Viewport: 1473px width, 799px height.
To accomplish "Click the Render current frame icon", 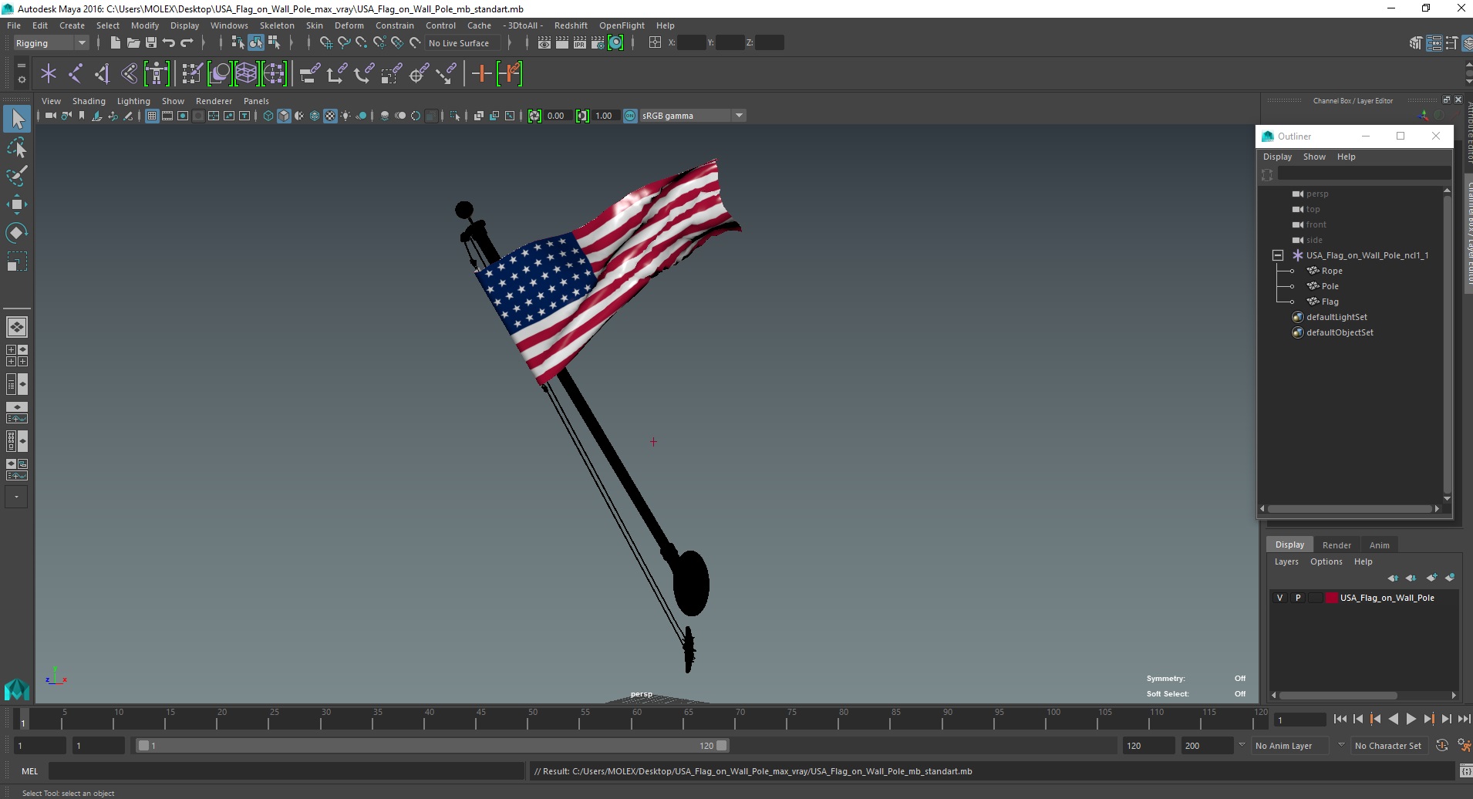I will click(562, 43).
